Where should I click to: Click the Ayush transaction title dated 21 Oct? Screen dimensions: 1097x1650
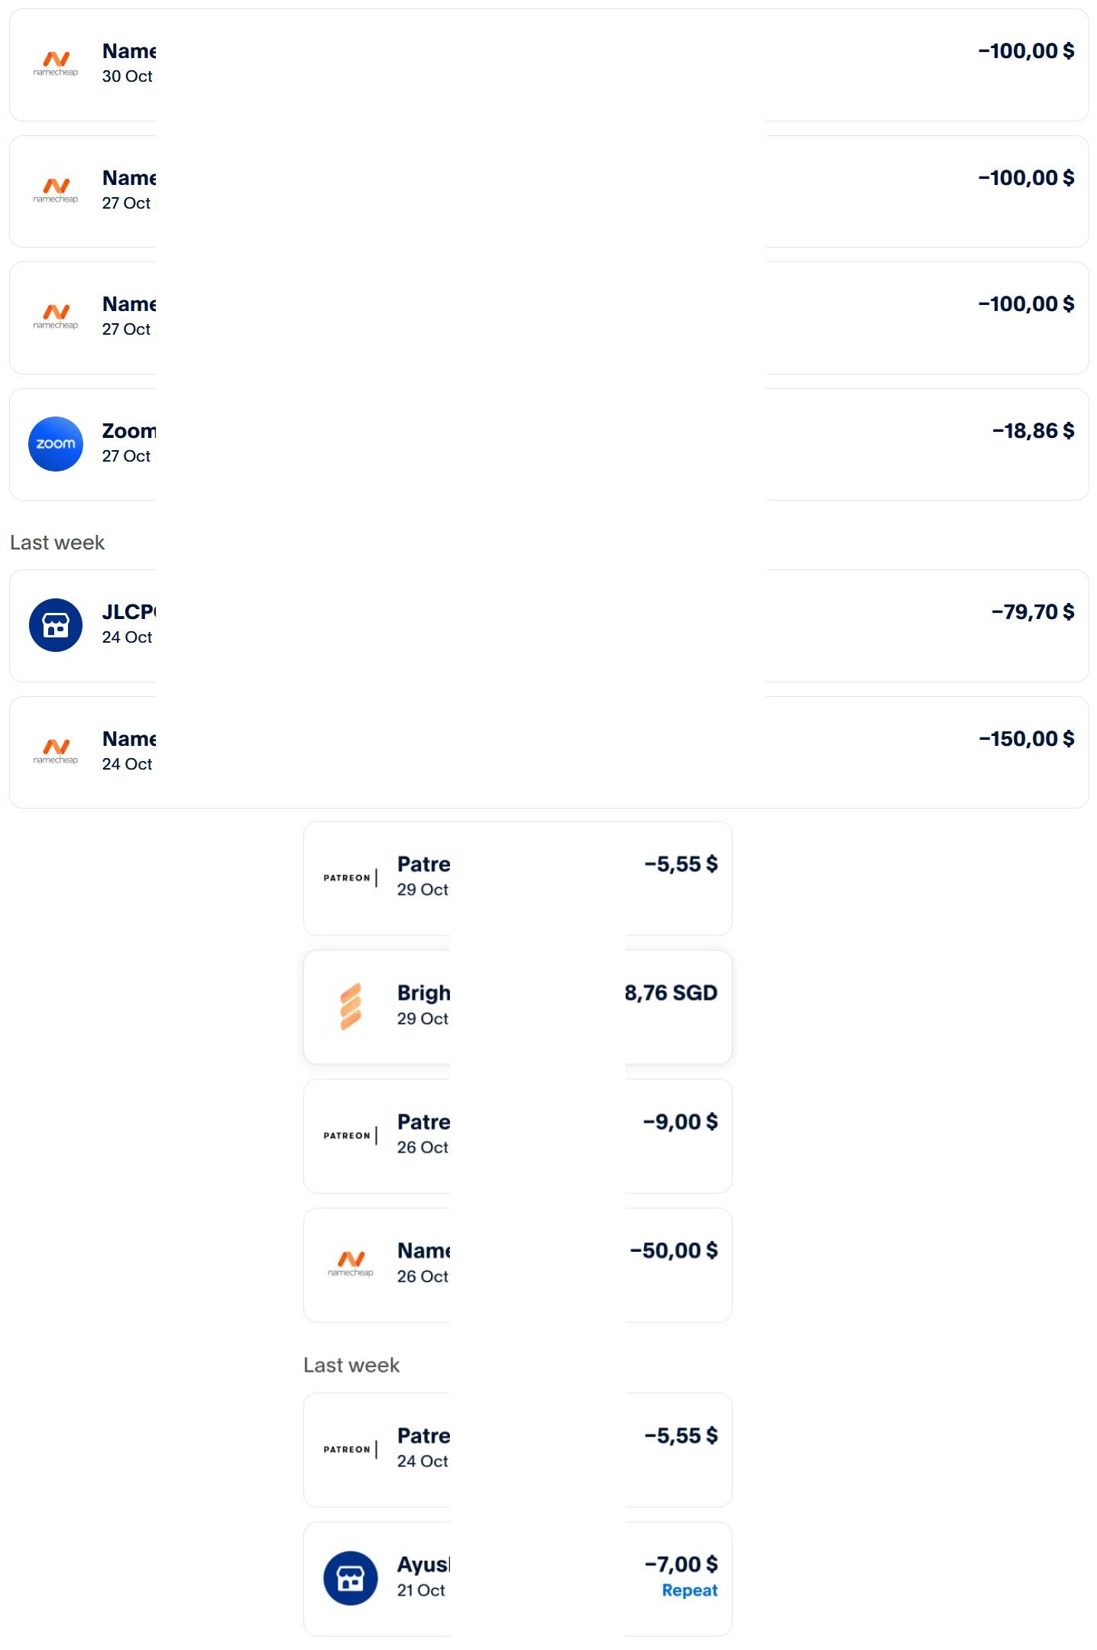pos(422,1564)
